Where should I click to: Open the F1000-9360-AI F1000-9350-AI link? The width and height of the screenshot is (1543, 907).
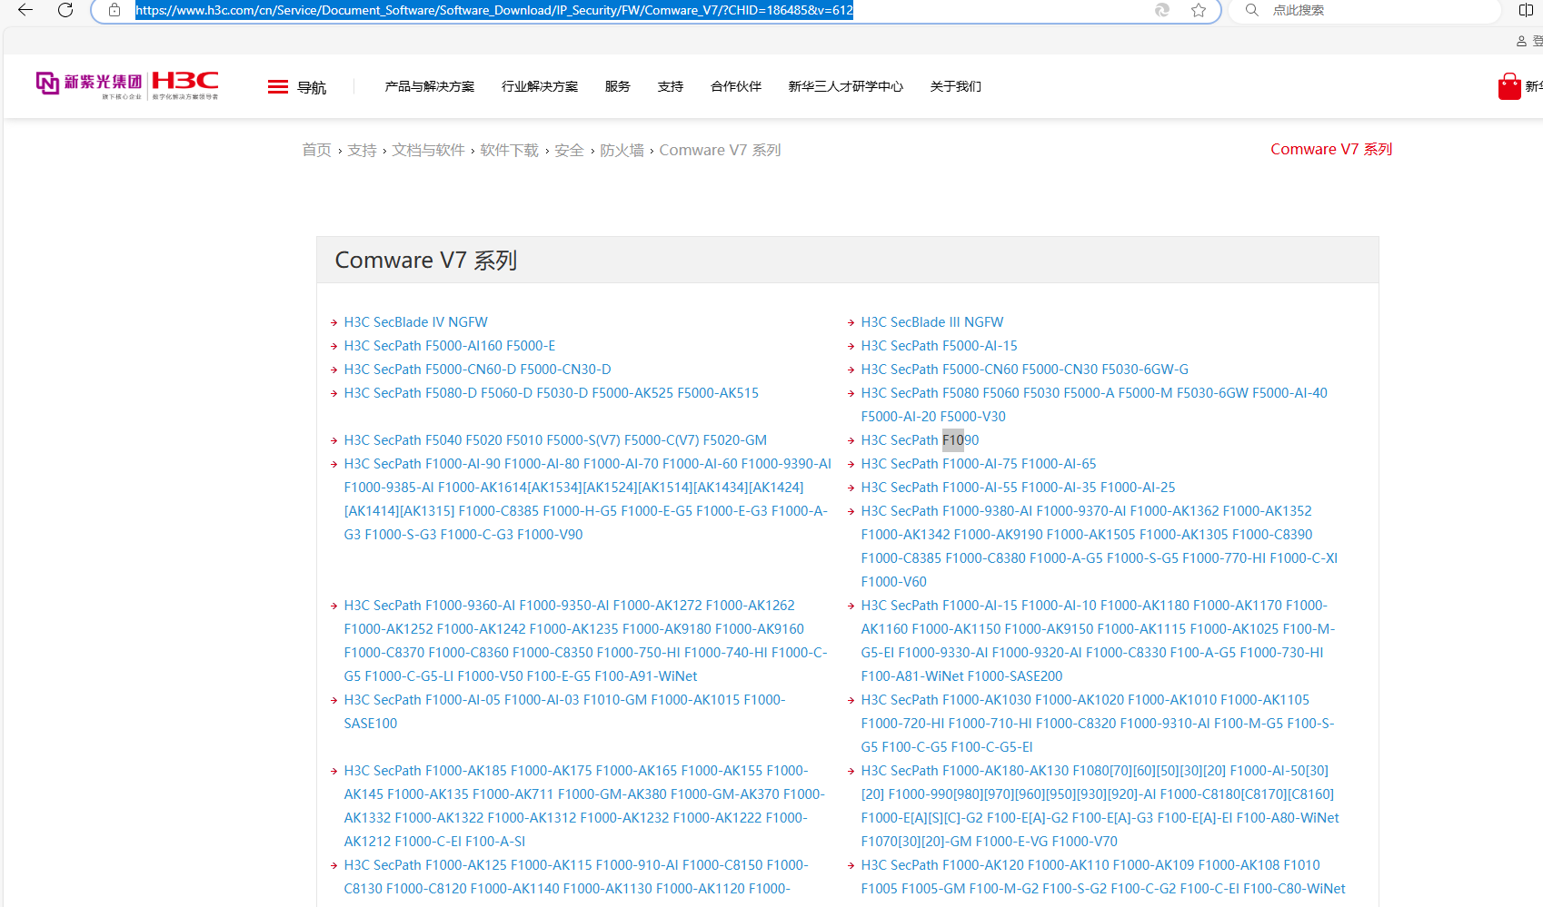click(585, 641)
